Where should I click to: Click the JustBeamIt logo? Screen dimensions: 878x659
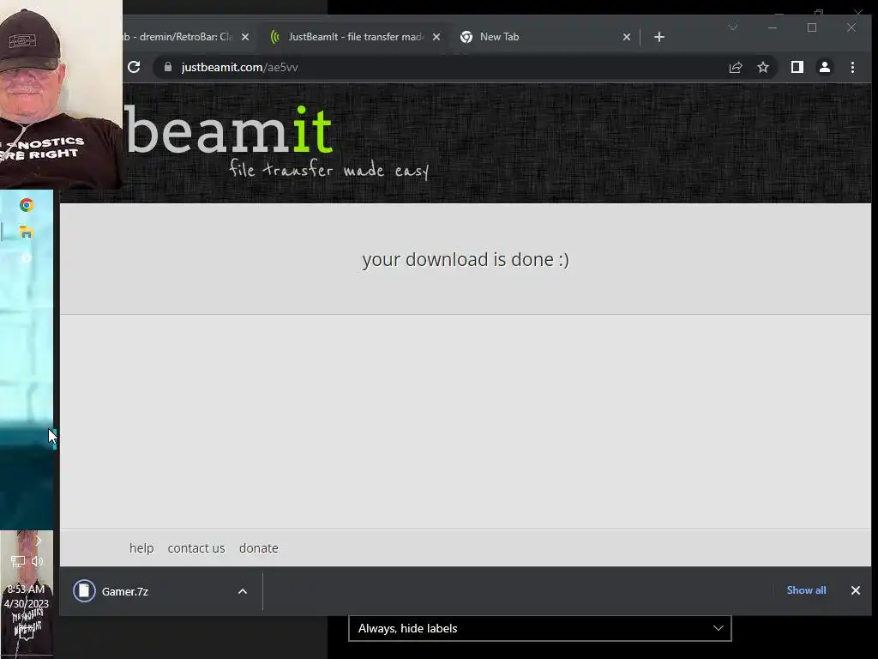(228, 130)
